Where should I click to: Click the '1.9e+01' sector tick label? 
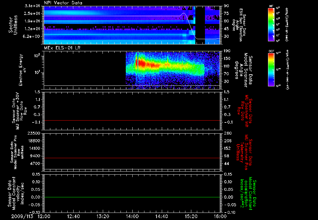click(x=32, y=21)
